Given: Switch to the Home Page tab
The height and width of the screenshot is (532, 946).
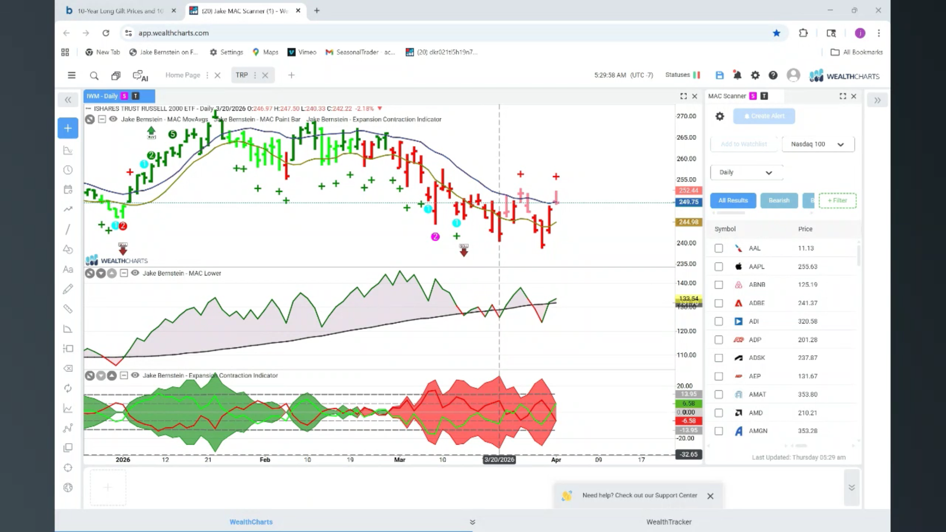Looking at the screenshot, I should (182, 75).
